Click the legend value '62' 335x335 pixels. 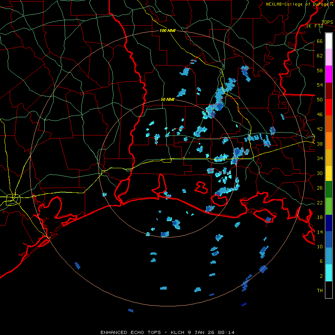pyautogui.click(x=320, y=55)
